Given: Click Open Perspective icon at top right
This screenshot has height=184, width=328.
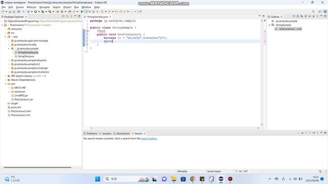Looking at the screenshot, I should pos(320,12).
